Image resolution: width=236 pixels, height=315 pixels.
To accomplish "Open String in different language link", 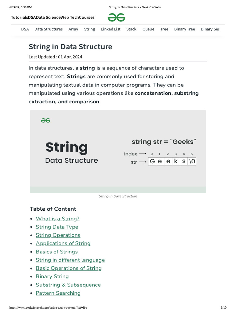I will click(x=70, y=260).
